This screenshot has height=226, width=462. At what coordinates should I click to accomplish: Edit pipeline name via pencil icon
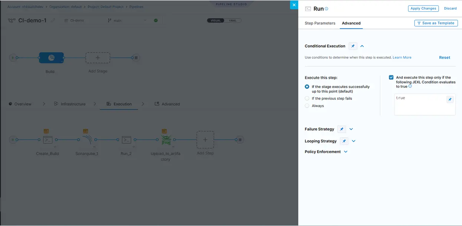pos(53,20)
